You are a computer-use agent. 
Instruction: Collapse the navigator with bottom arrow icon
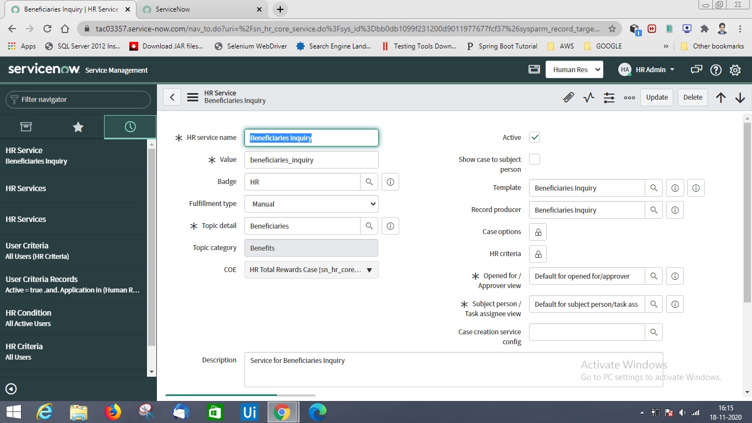tap(11, 389)
